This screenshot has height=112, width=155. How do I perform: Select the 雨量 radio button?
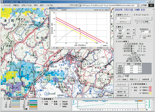pyautogui.click(x=52, y=102)
